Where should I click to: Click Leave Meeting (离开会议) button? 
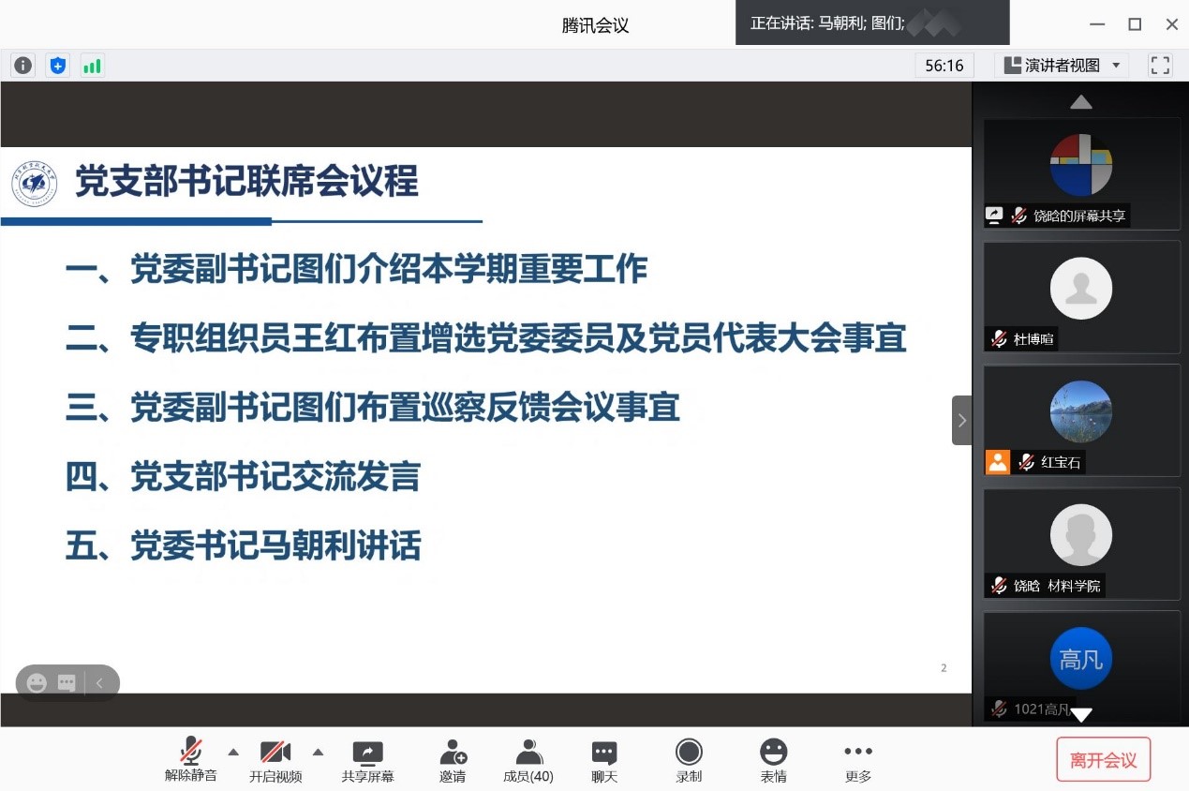[1103, 760]
